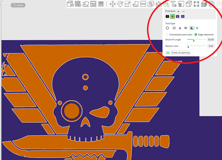The width and height of the screenshot is (222, 160).
Task: Click the Smart fill angle value field
Action: click(211, 40)
